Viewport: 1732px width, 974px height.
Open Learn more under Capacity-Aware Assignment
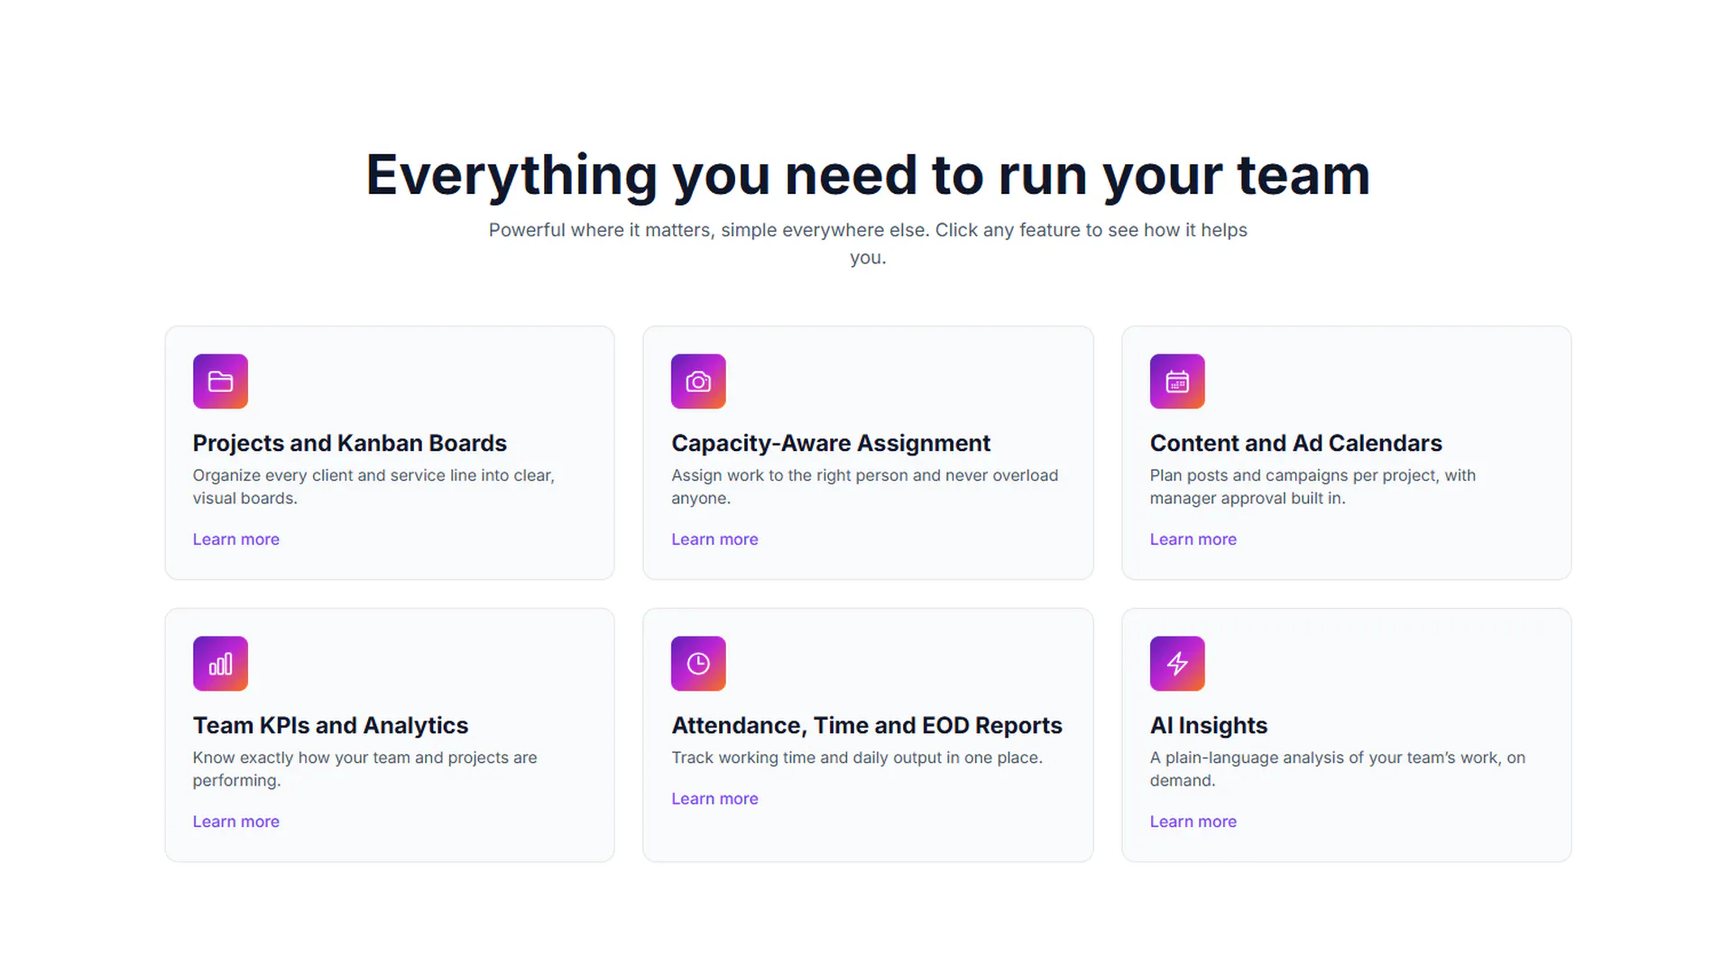tap(714, 539)
